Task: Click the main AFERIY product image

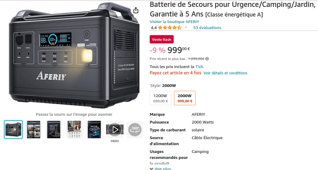Action: (x=74, y=55)
